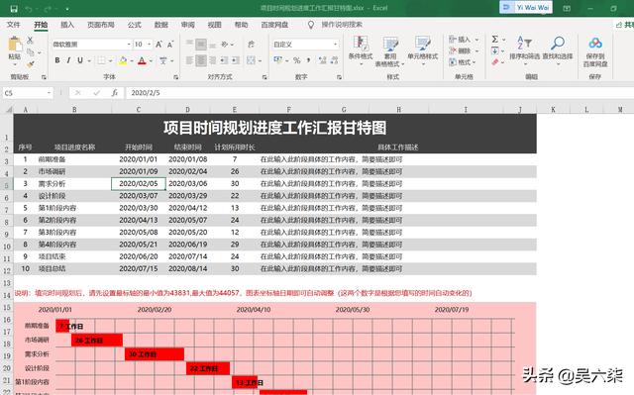Select cell with 2020/03/06
The height and width of the screenshot is (395, 634).
point(187,184)
